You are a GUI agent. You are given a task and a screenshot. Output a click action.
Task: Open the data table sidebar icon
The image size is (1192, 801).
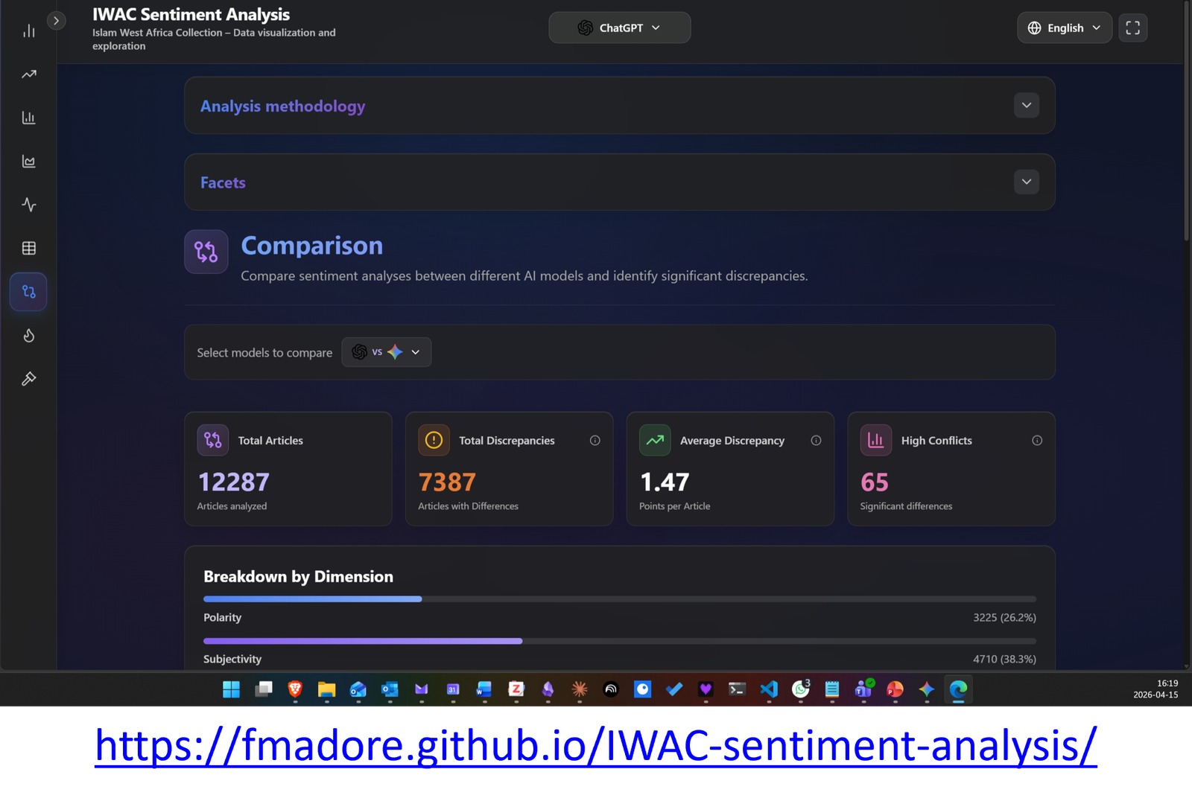(29, 248)
